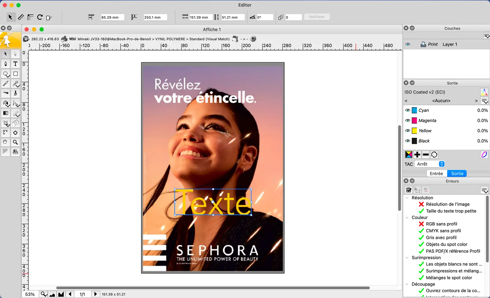490x298 pixels.
Task: Toggle the Print lock icon on Layer 1
Action: pyautogui.click(x=423, y=44)
